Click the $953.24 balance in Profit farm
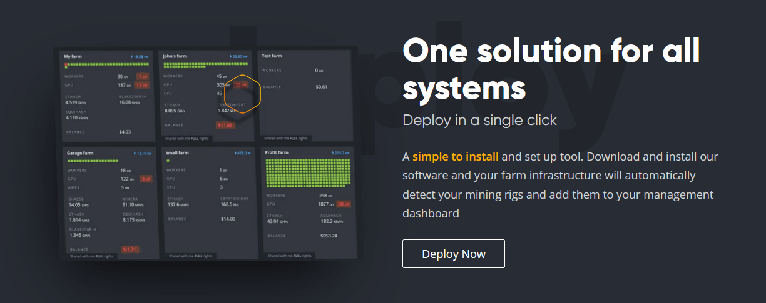The height and width of the screenshot is (303, 766). [329, 236]
